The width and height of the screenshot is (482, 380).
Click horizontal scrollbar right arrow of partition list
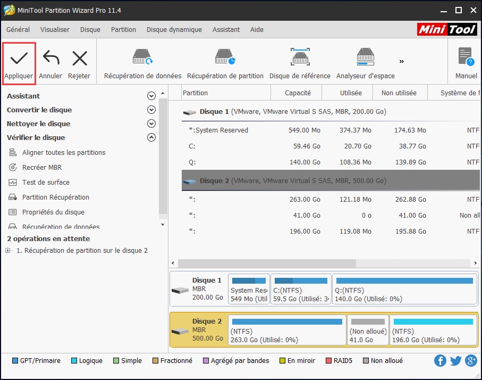point(476,263)
